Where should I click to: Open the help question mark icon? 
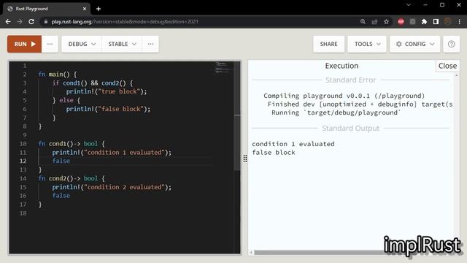(x=451, y=44)
